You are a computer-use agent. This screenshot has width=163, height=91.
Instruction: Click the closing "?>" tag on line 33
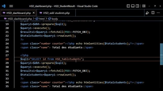coord(22,79)
